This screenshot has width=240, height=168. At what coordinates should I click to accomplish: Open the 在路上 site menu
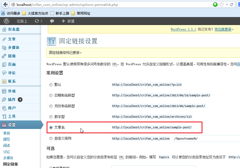tap(22, 21)
